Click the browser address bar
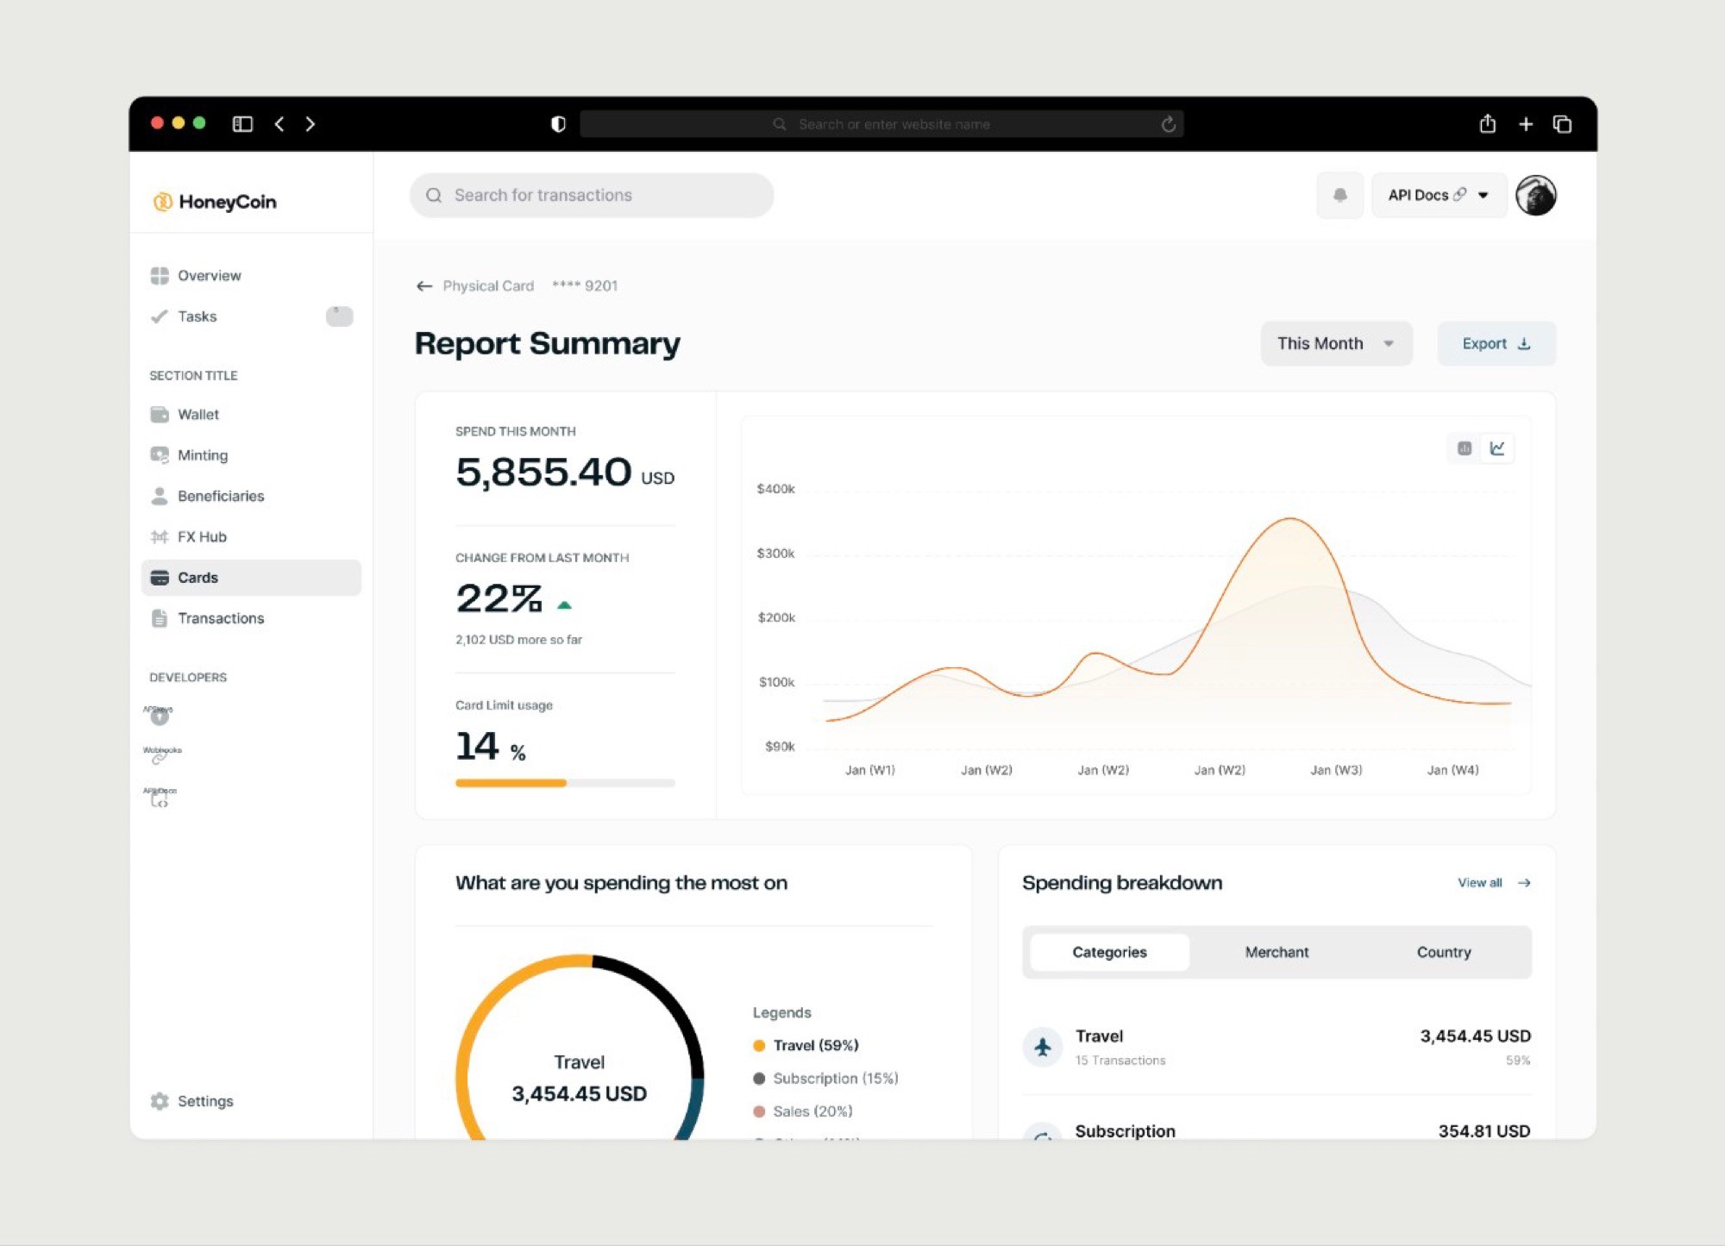1725x1246 pixels. tap(881, 124)
